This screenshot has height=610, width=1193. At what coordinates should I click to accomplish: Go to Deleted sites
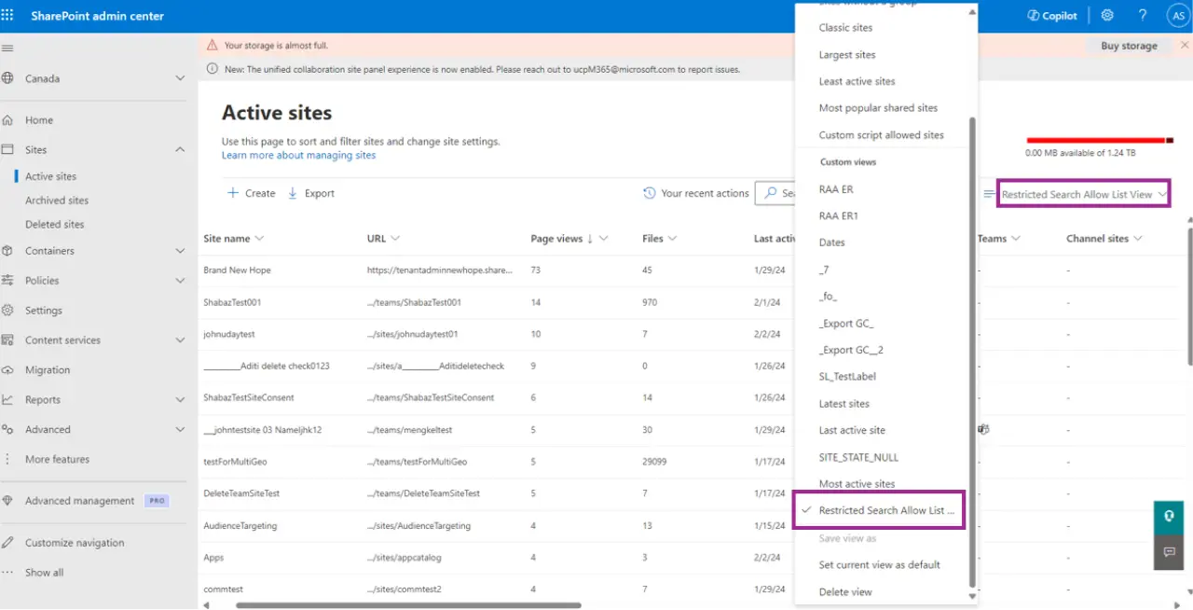click(54, 225)
